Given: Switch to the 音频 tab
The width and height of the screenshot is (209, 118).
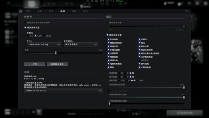Looking at the screenshot, I should pos(74,11).
